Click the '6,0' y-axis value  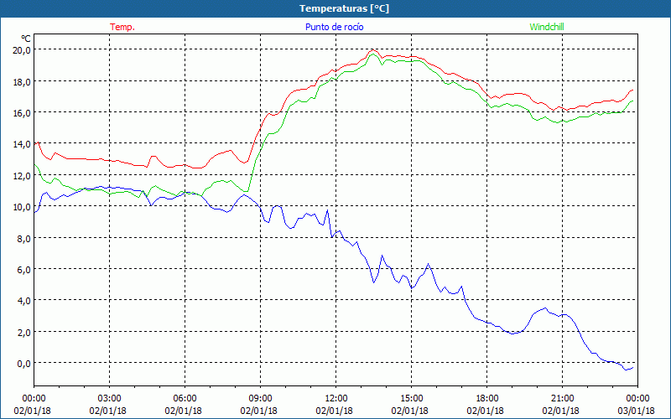point(24,269)
